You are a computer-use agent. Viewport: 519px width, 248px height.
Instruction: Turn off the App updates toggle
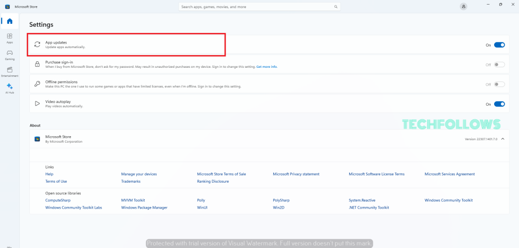pos(499,45)
